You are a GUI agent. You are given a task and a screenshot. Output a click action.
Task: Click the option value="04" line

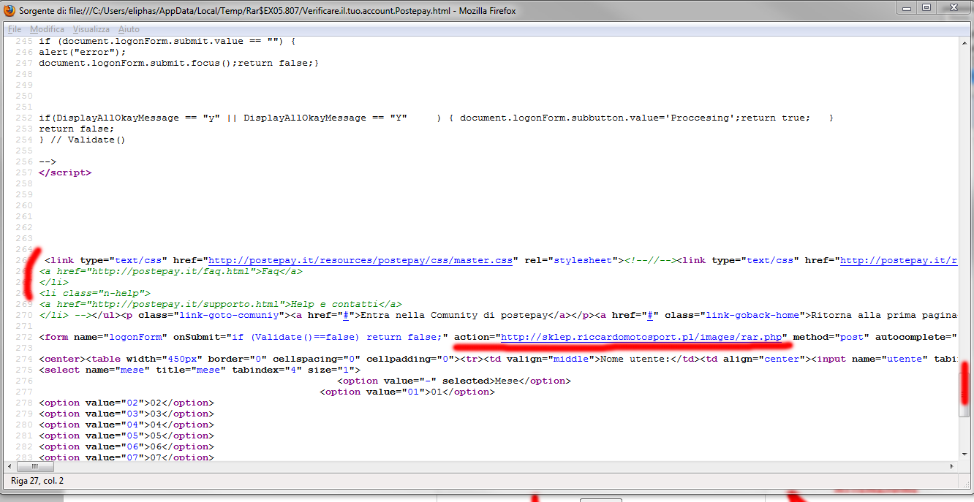coord(127,425)
